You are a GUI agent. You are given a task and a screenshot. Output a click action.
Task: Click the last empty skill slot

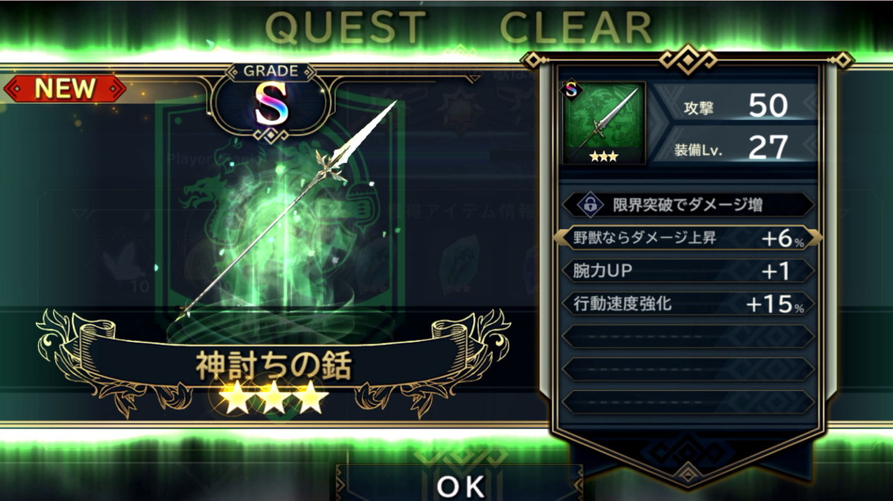[688, 401]
